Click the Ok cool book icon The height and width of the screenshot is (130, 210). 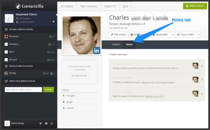click(x=6, y=60)
